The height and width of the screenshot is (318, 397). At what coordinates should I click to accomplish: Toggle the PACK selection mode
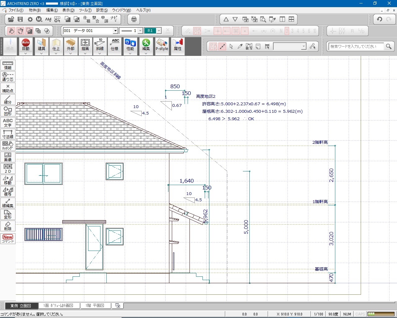coord(213,47)
